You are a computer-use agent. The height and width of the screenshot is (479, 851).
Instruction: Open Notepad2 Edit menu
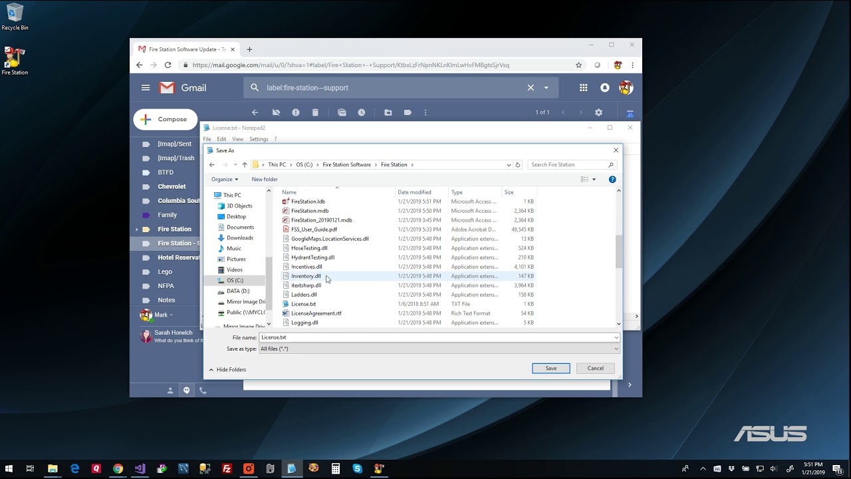tap(221, 139)
